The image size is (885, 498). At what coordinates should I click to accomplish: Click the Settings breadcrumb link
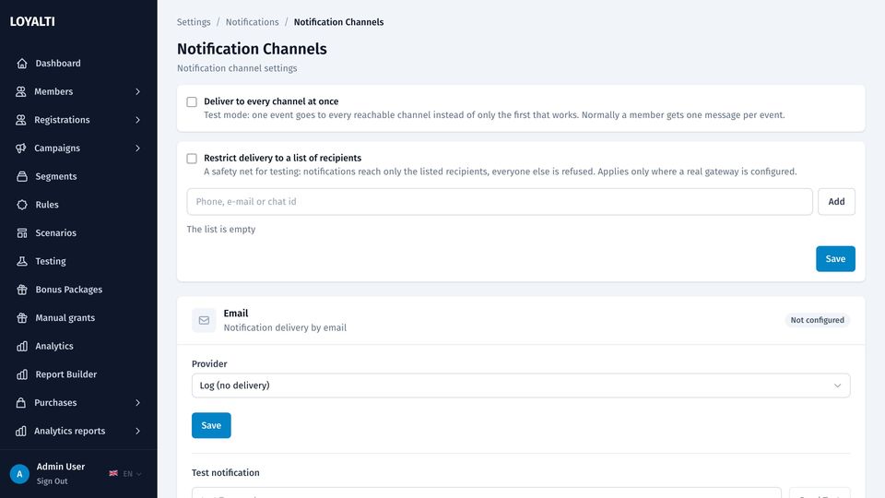tap(194, 22)
